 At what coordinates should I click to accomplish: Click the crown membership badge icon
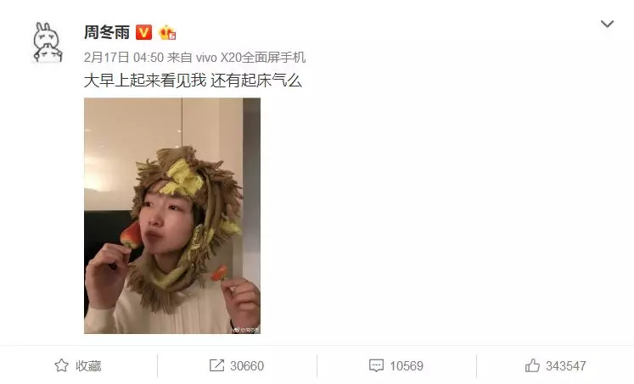167,32
